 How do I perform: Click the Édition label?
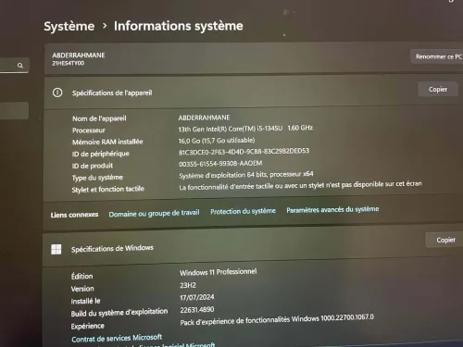[x=81, y=276]
